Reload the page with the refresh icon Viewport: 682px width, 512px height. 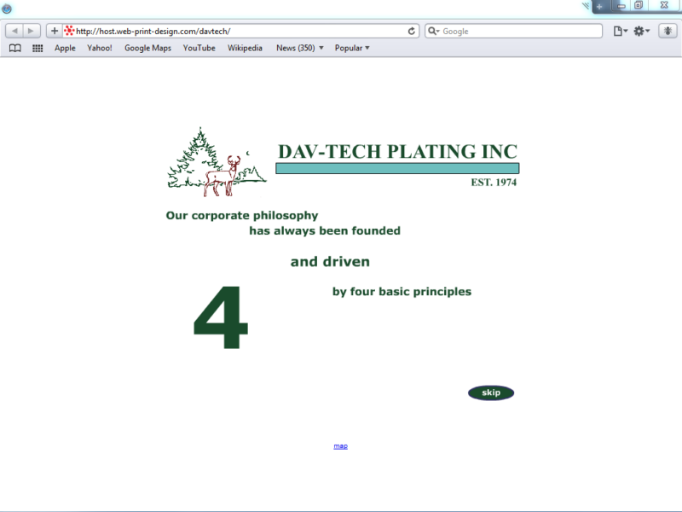(412, 31)
